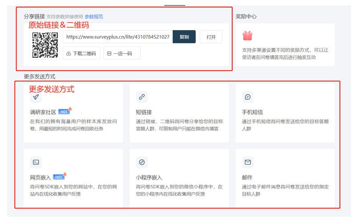Viewport: 356px width, 219px height.
Task: Download the QR code via 下载二维码
Action: [81, 53]
